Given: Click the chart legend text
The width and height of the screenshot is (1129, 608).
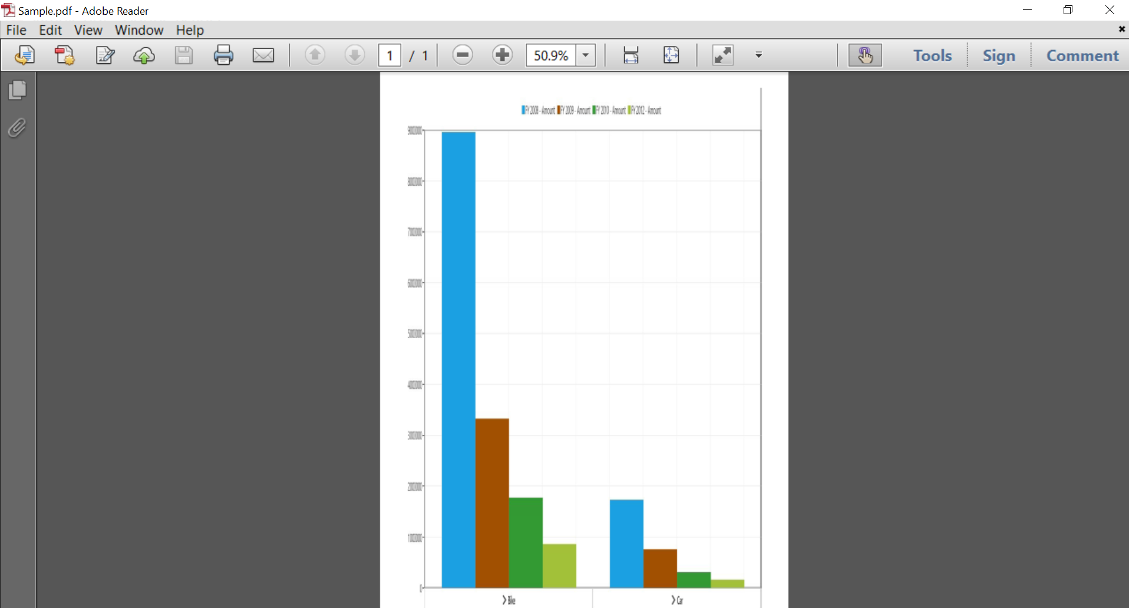Looking at the screenshot, I should [592, 110].
